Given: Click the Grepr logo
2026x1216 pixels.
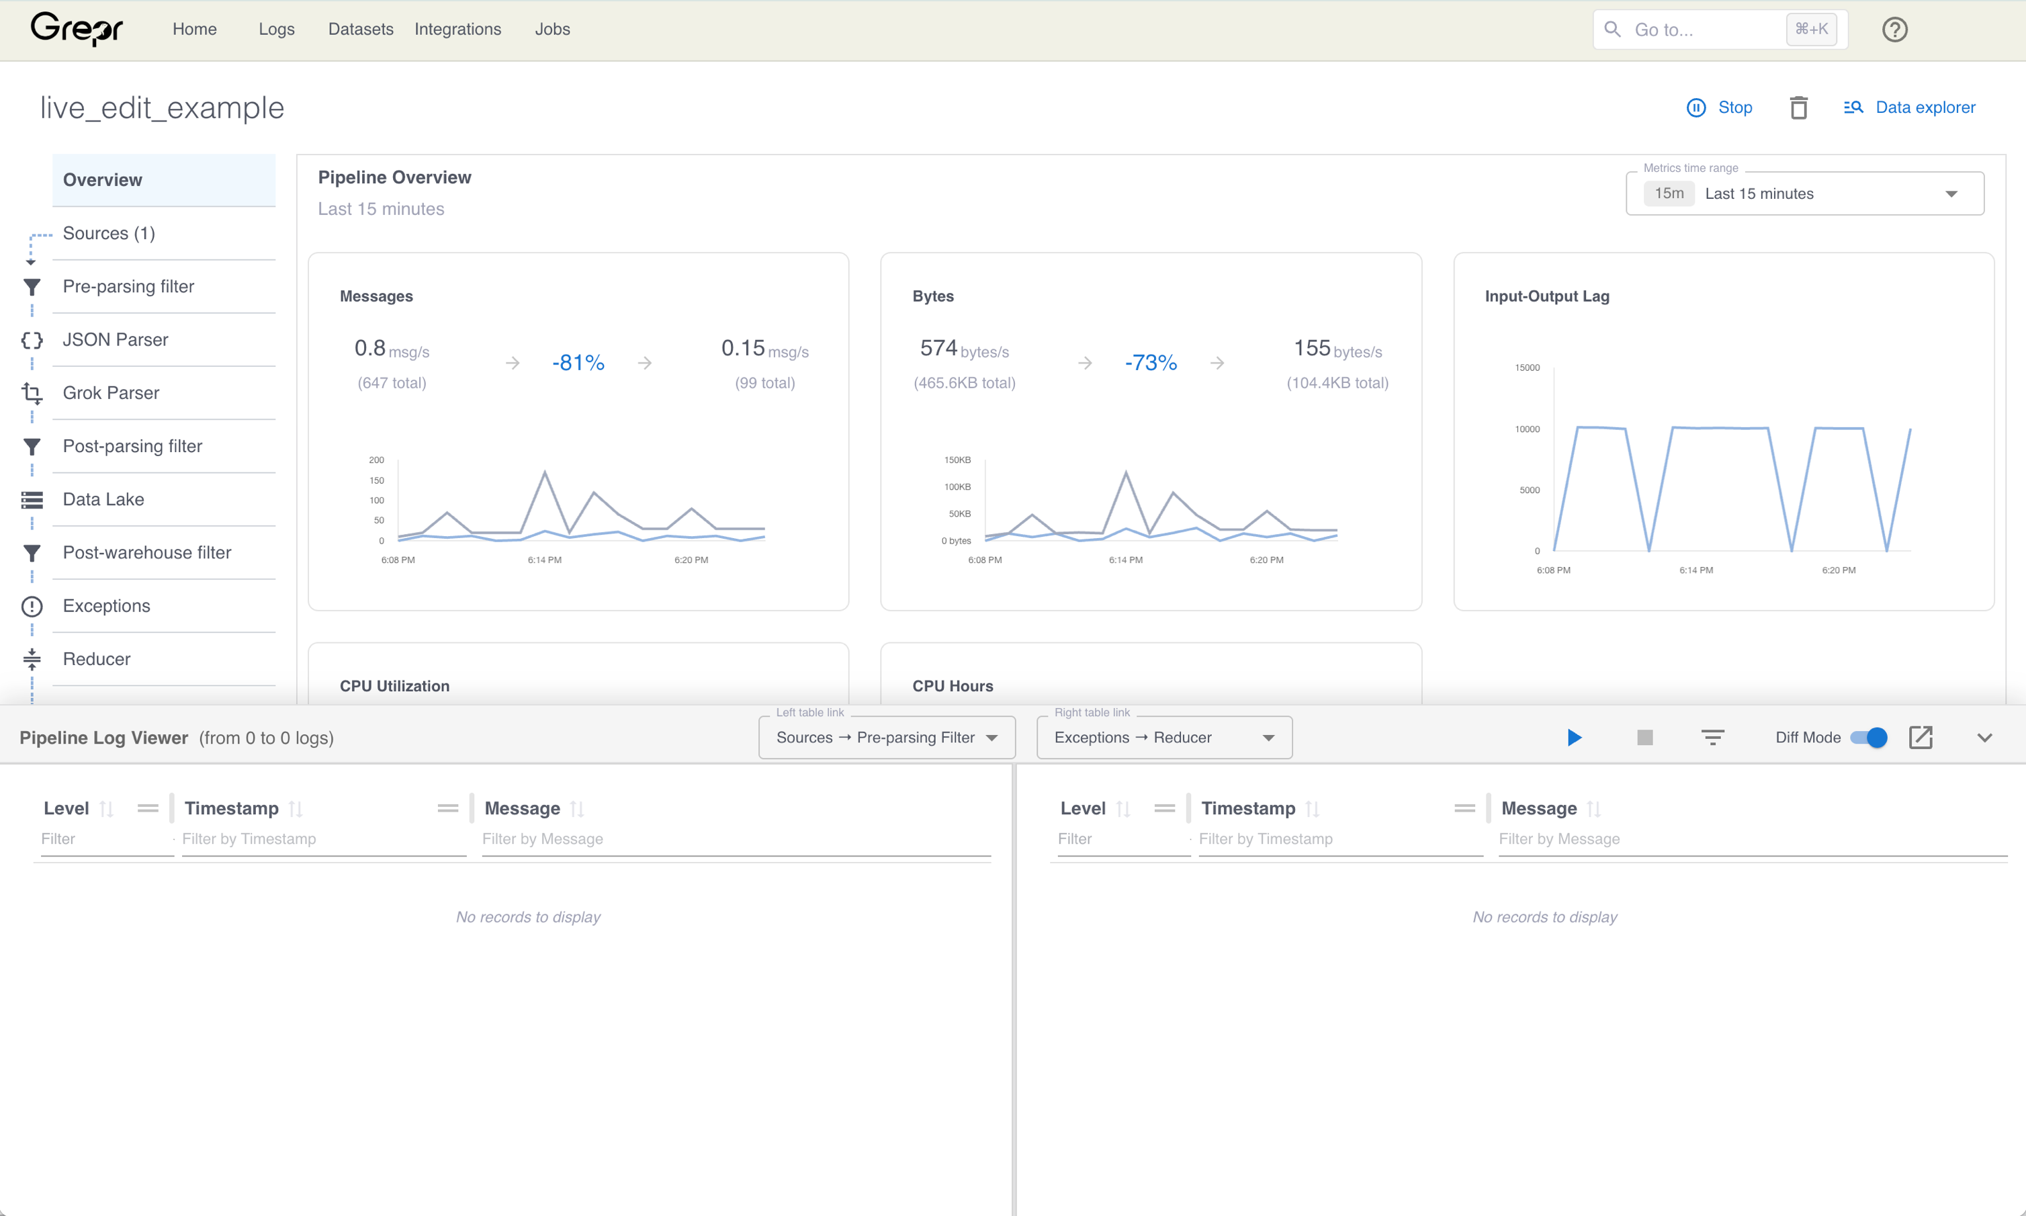Looking at the screenshot, I should click(76, 30).
